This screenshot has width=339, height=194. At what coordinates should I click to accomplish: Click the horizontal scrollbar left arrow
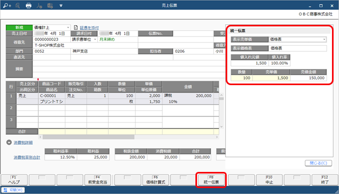40,137
